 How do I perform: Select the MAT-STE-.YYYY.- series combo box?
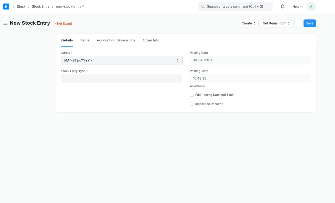122,60
